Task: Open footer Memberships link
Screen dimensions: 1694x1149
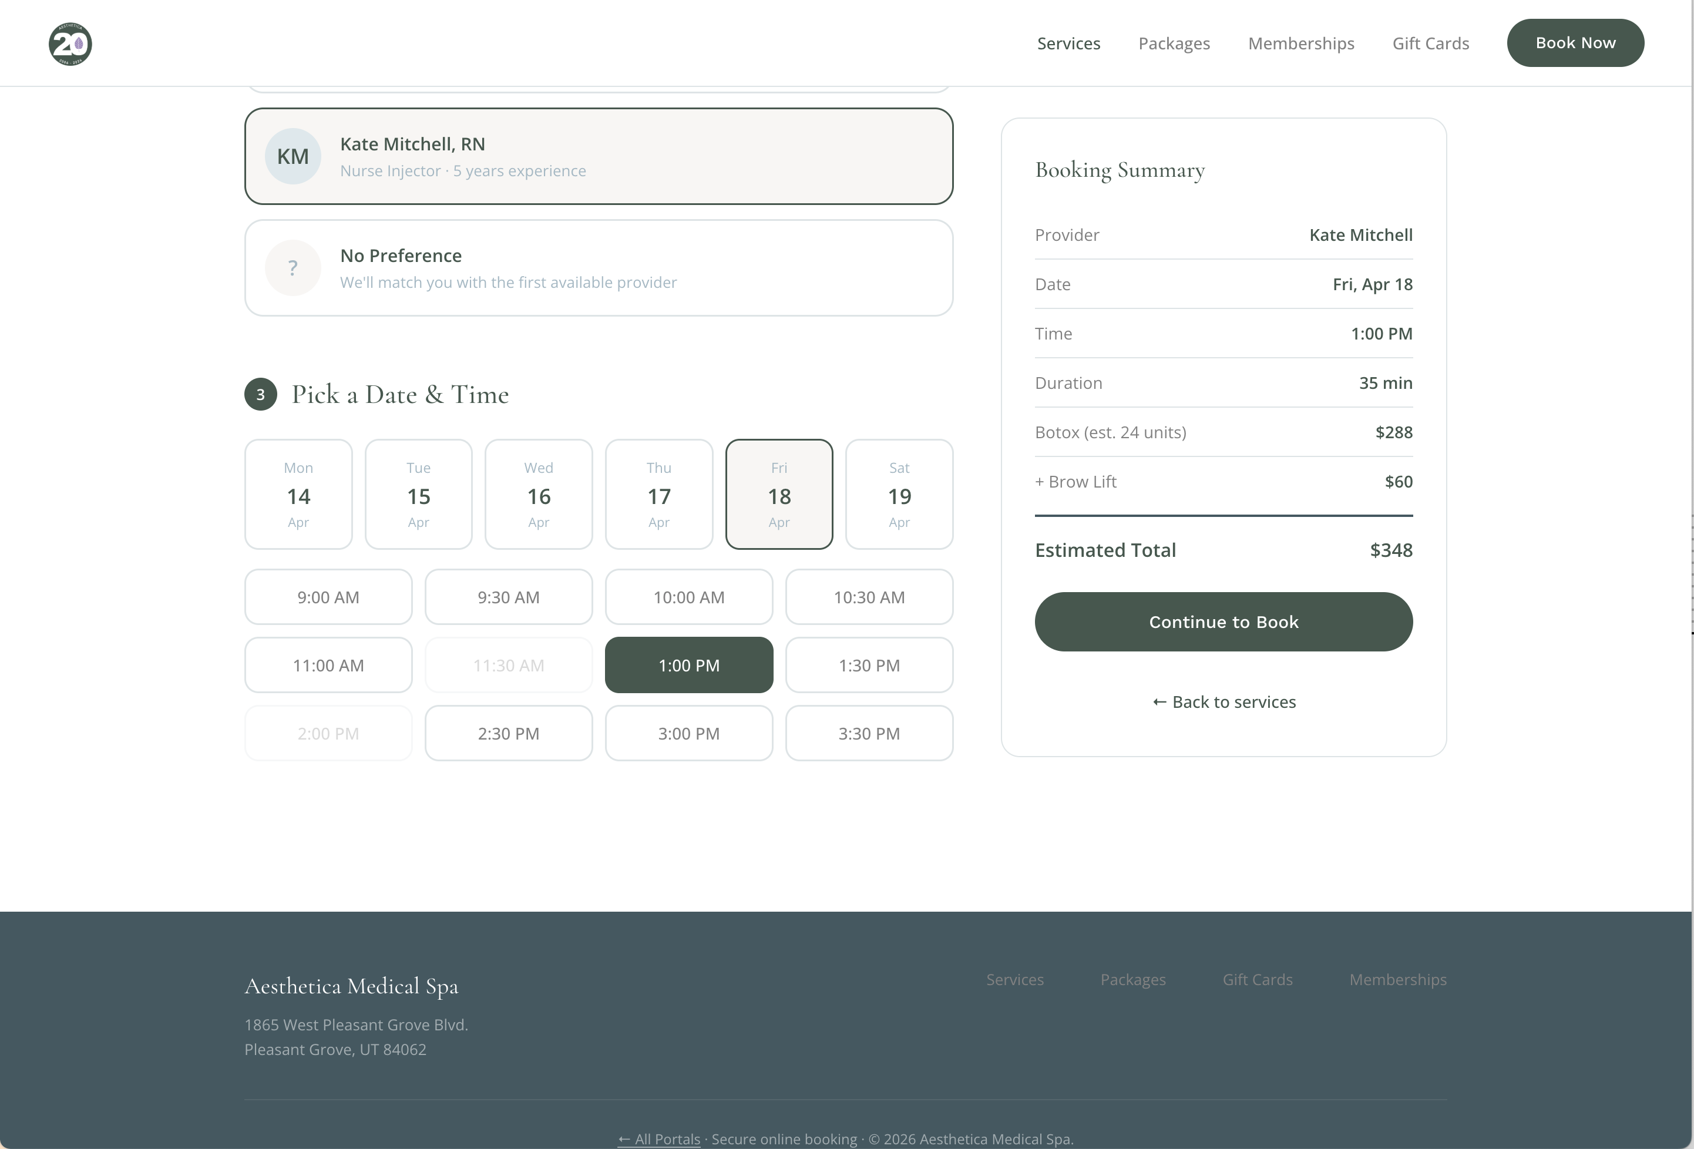Action: click(x=1398, y=980)
